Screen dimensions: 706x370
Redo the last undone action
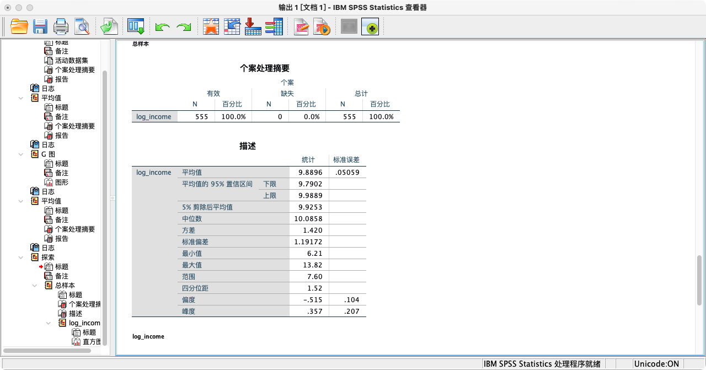183,26
